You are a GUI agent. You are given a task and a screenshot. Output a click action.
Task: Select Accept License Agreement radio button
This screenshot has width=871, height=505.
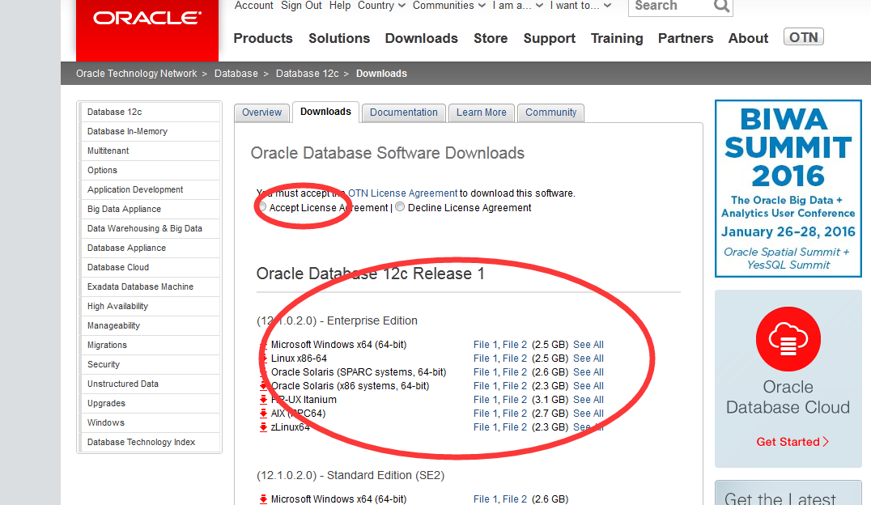coord(262,207)
